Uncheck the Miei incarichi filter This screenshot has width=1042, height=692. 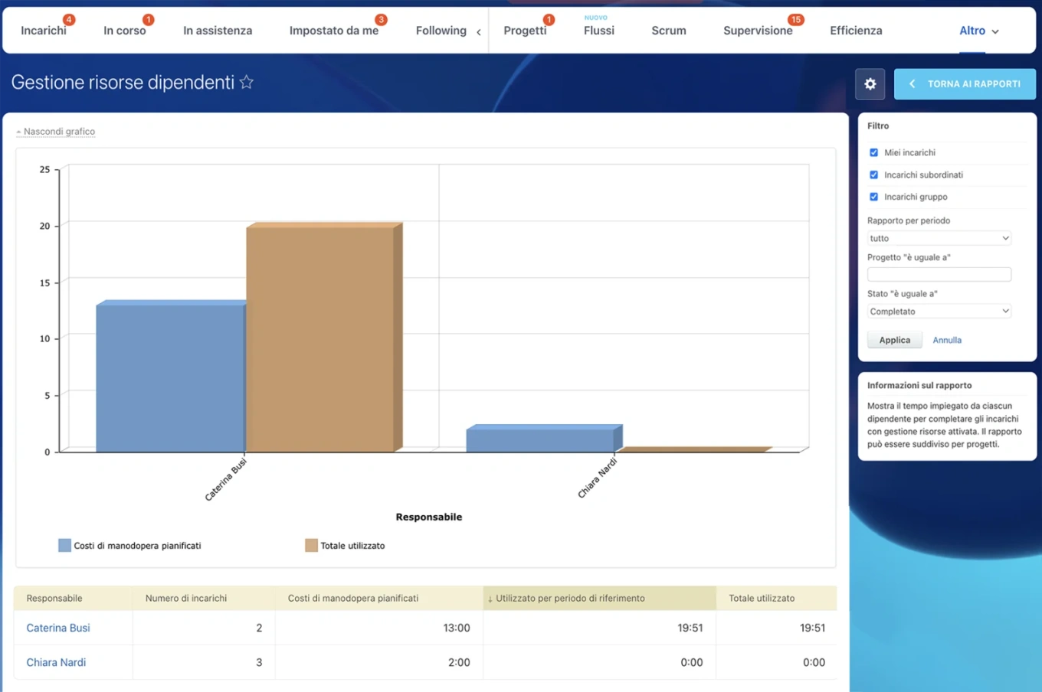[873, 152]
